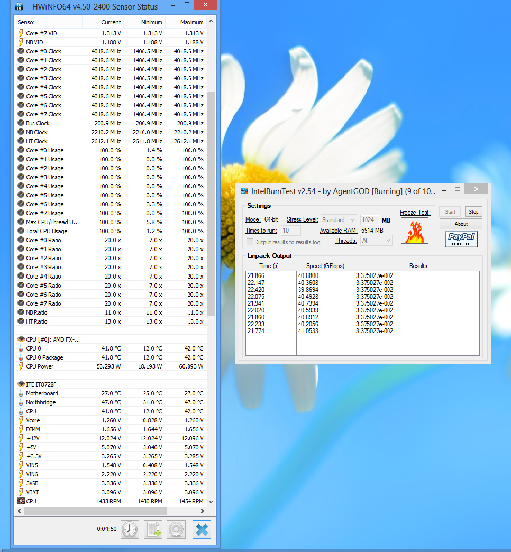
Task: Click lightning icon next to Core #7 VID
Action: click(x=21, y=33)
